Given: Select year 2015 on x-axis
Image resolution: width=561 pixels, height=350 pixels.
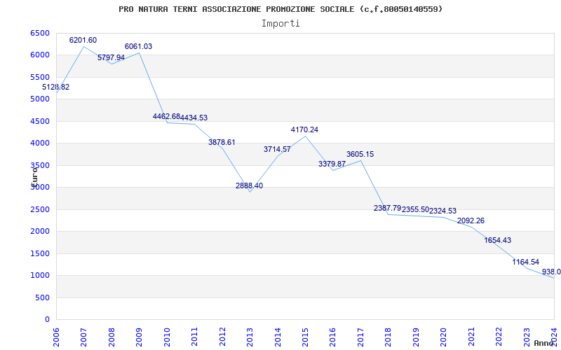Looking at the screenshot, I should (x=305, y=337).
